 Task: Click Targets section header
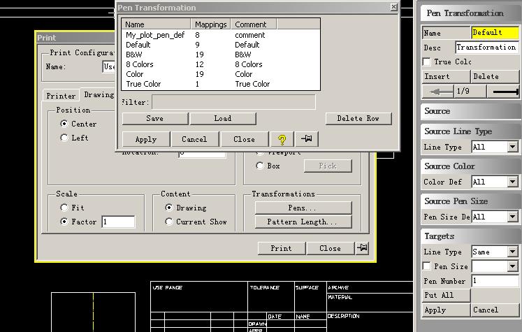tap(471, 236)
